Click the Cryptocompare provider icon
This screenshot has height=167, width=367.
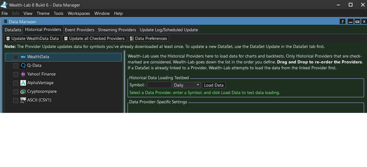pos(23,92)
